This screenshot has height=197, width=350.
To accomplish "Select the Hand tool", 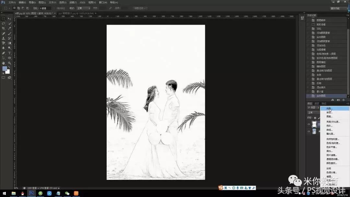I will [3, 62].
